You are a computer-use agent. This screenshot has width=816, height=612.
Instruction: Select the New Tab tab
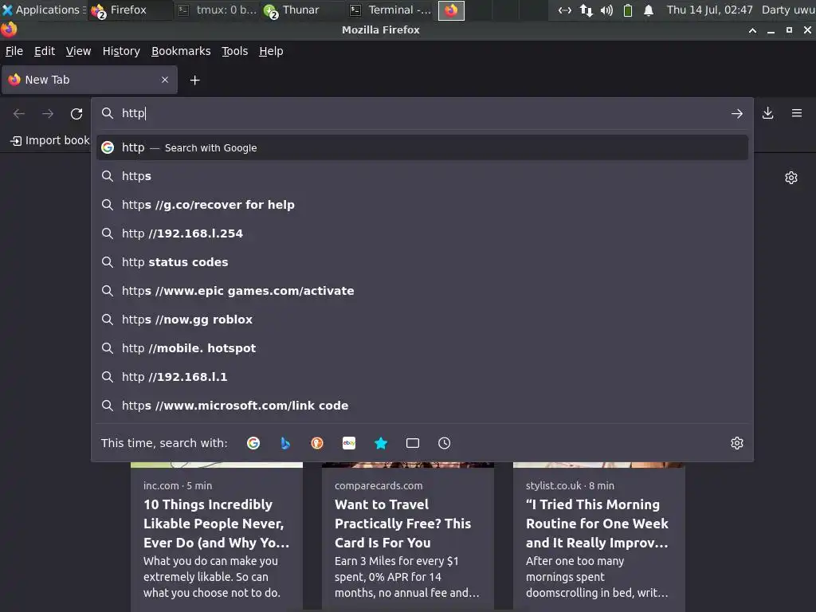[89, 80]
